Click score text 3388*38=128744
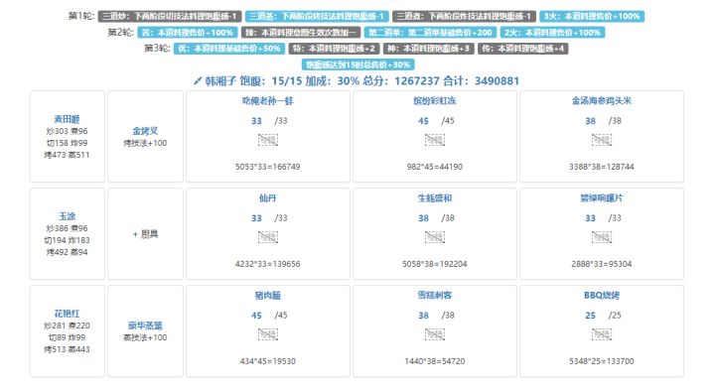 (x=602, y=167)
